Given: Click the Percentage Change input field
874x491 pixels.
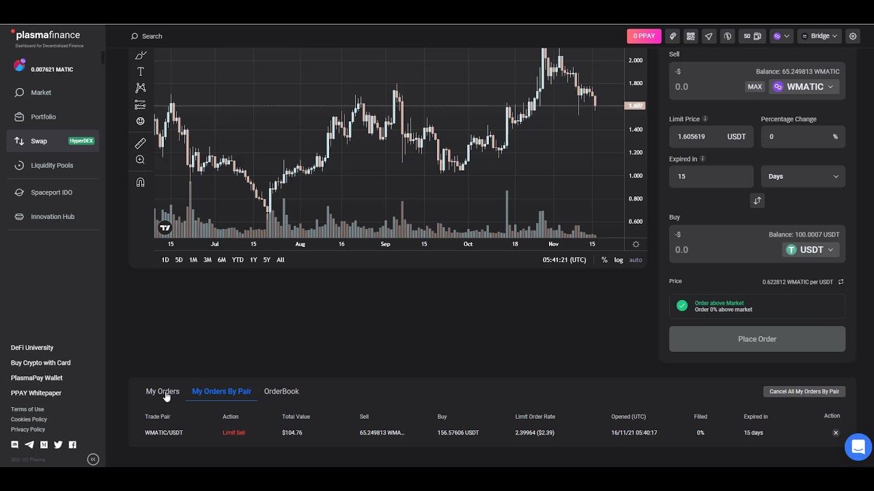Looking at the screenshot, I should click(x=803, y=136).
